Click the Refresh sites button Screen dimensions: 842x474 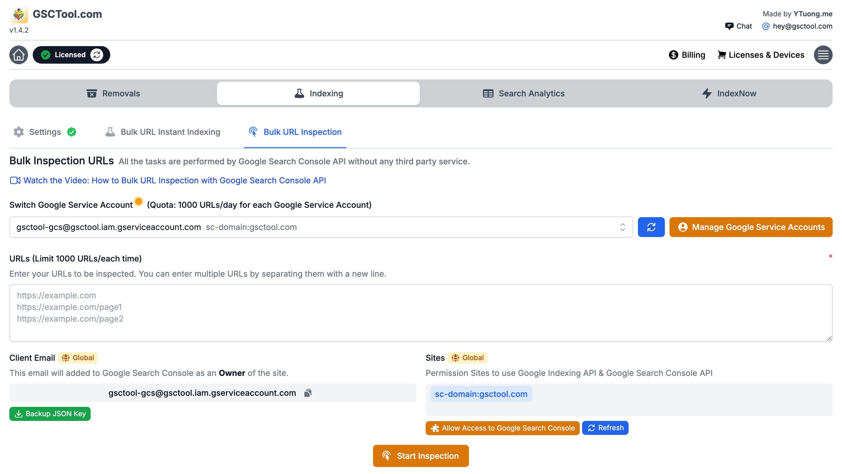605,428
